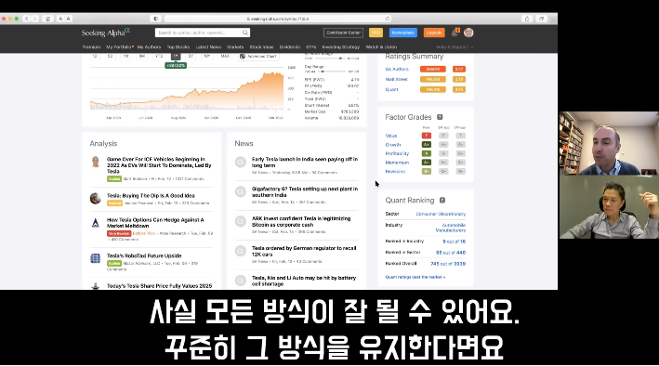Click the Seeking Alpha logo
Image resolution: width=659 pixels, height=366 pixels.
point(105,33)
